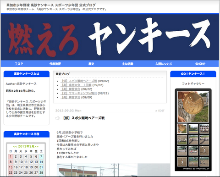This screenshot has width=220, height=177.
Task: Click the Author:高砂ヤンキース text
Action: (x=21, y=84)
